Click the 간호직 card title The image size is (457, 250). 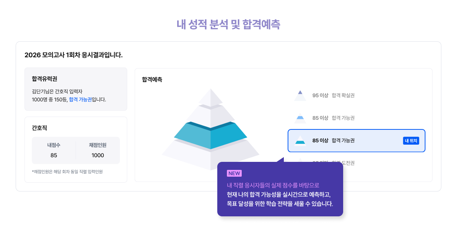tap(39, 128)
